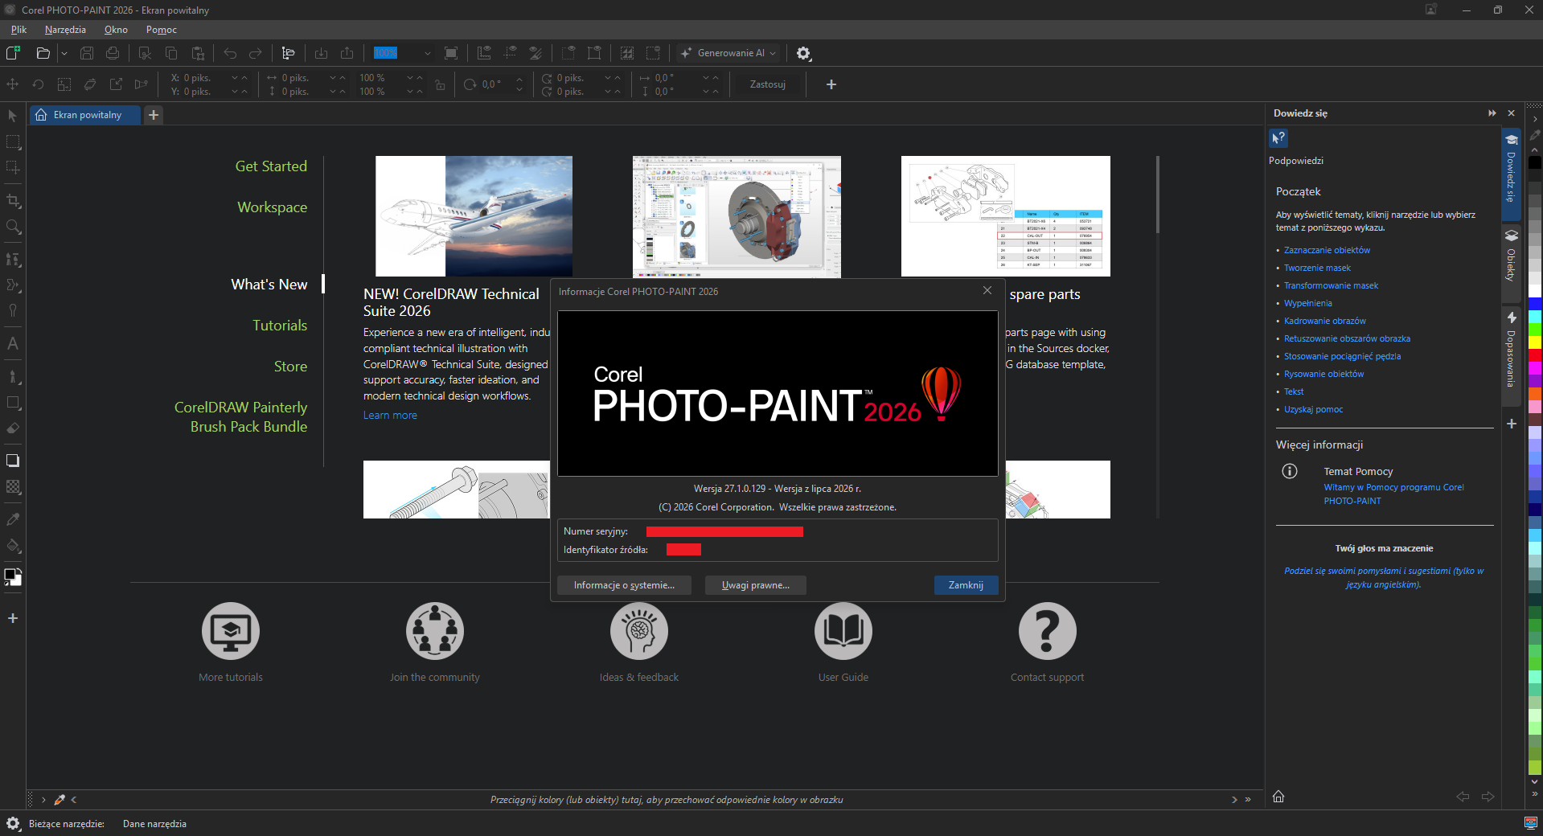The height and width of the screenshot is (836, 1543).
Task: Click the Save disk icon
Action: (x=87, y=53)
